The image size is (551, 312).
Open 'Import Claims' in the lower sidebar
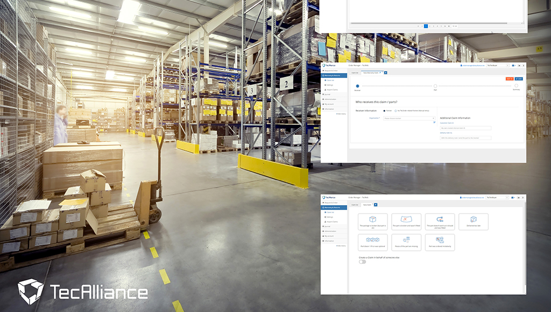click(x=332, y=222)
